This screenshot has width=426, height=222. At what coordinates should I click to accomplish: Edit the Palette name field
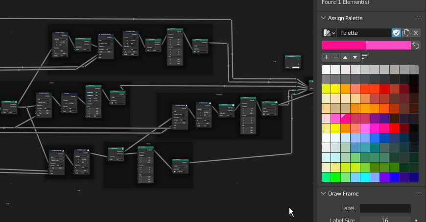(x=364, y=33)
